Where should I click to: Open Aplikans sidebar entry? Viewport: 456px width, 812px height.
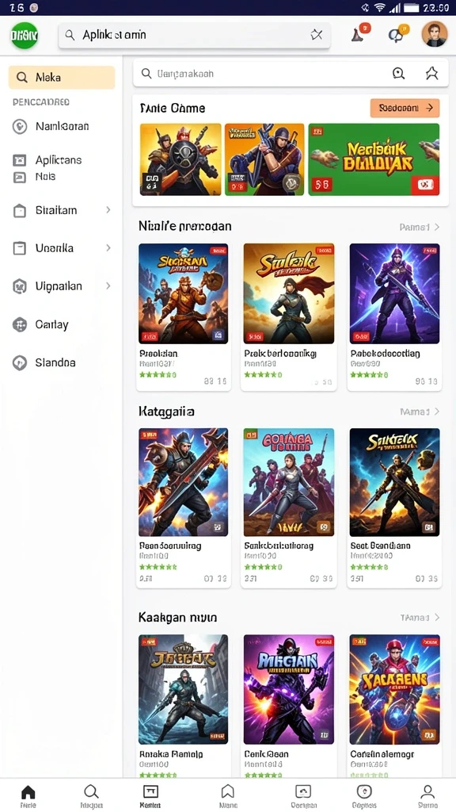(59, 160)
